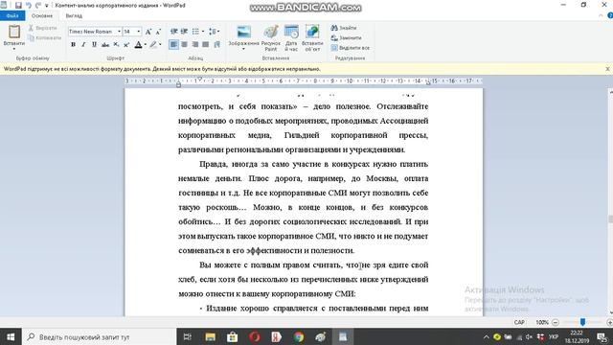Click the right indent marker on ruler
Screen dimensions: 613x345
coord(428,82)
